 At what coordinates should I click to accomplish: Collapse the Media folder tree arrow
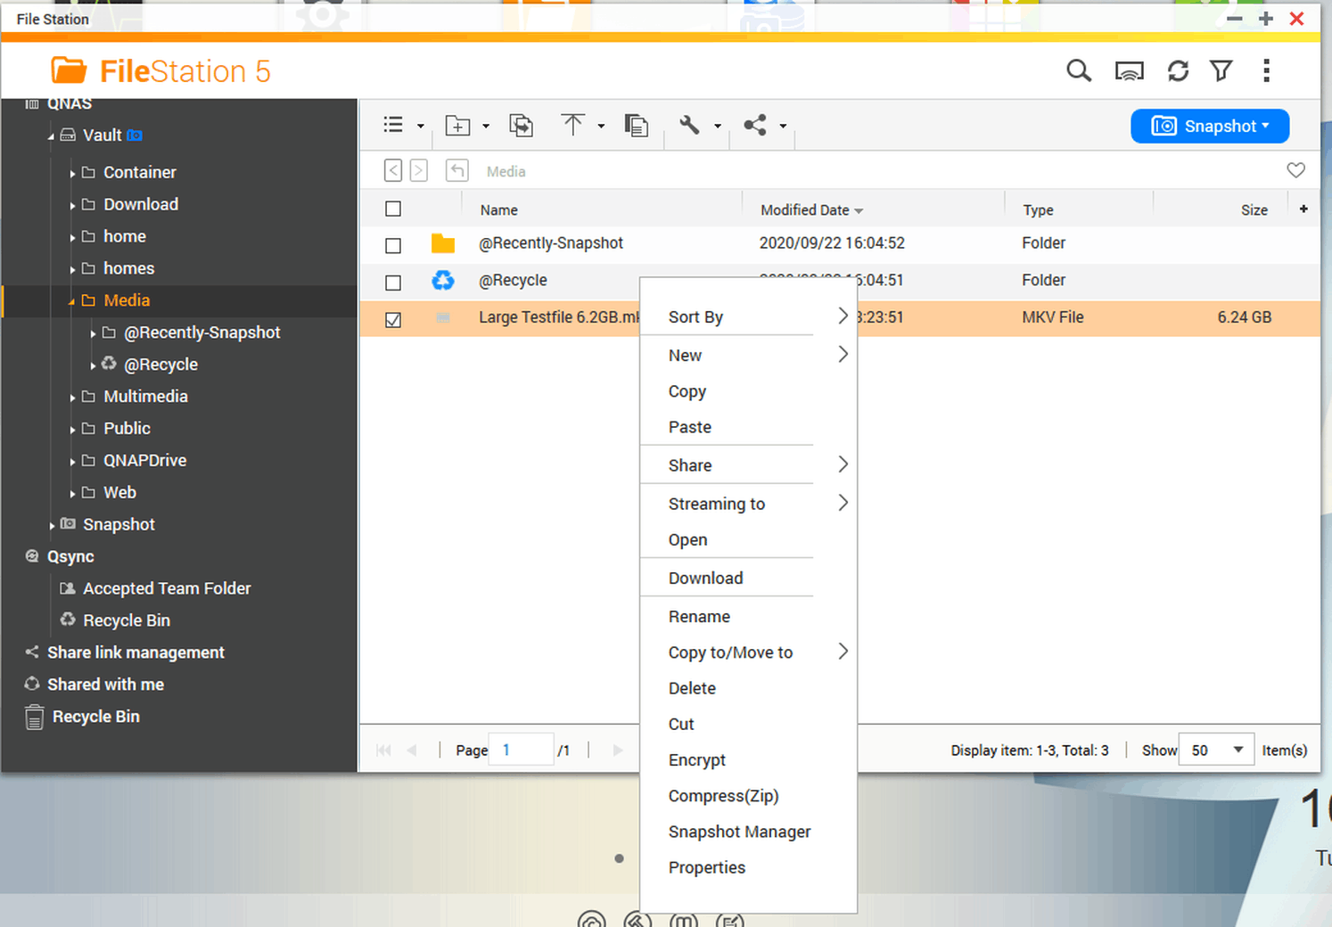point(72,302)
